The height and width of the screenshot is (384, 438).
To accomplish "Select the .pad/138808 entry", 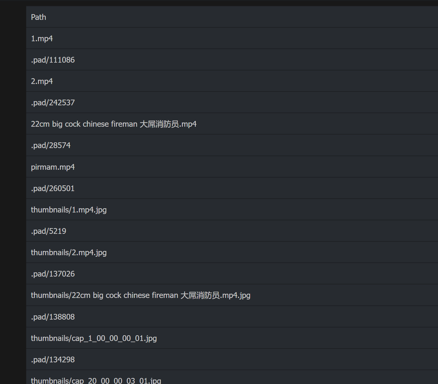I will click(x=53, y=317).
